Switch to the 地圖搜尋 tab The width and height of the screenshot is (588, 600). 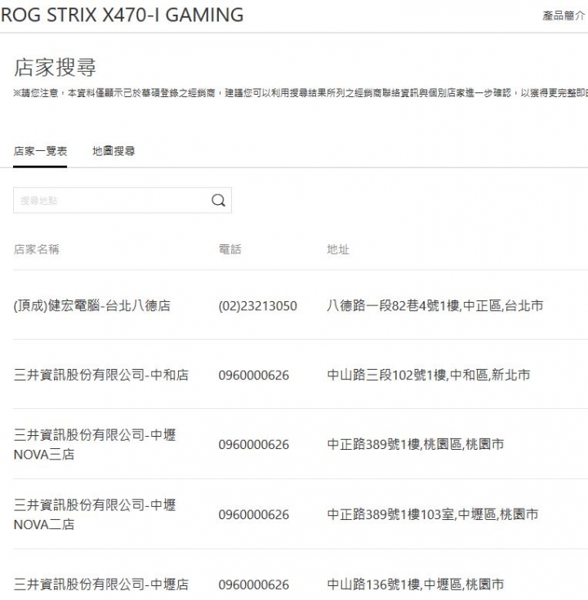coord(114,151)
